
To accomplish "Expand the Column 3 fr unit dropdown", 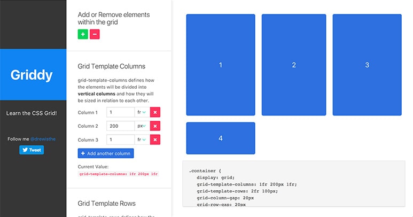I will 142,139.
